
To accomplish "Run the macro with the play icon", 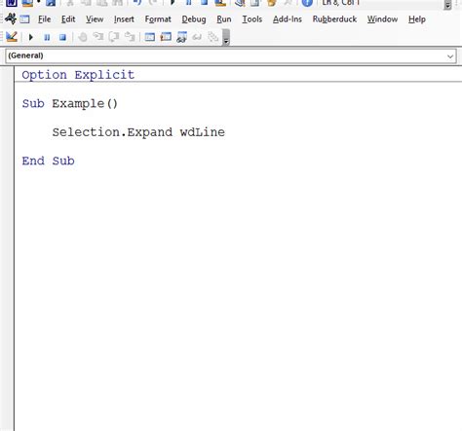I will point(31,37).
